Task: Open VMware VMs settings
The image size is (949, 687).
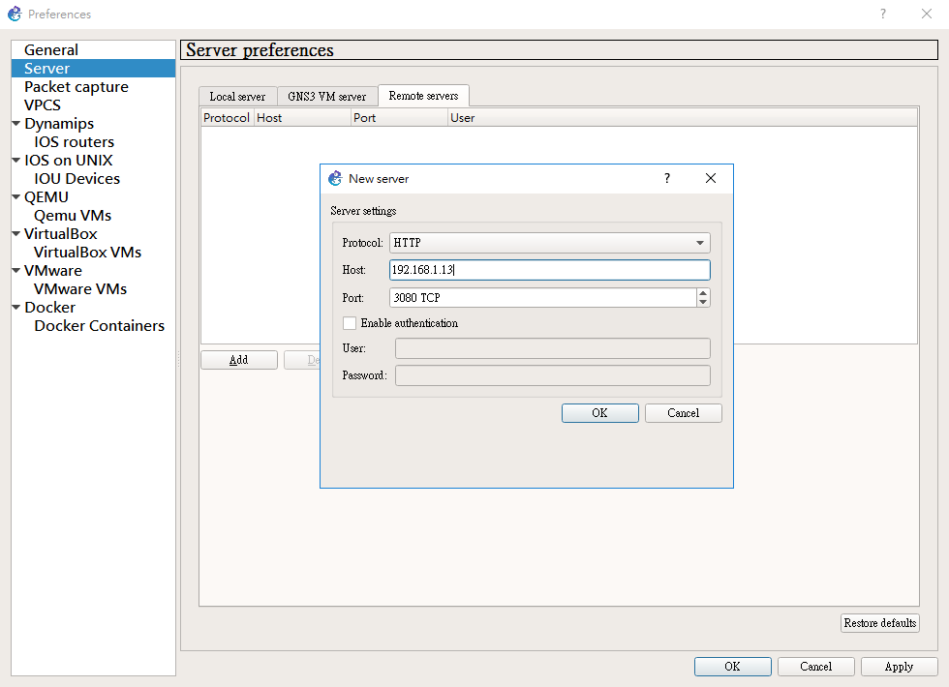Action: pyautogui.click(x=80, y=289)
